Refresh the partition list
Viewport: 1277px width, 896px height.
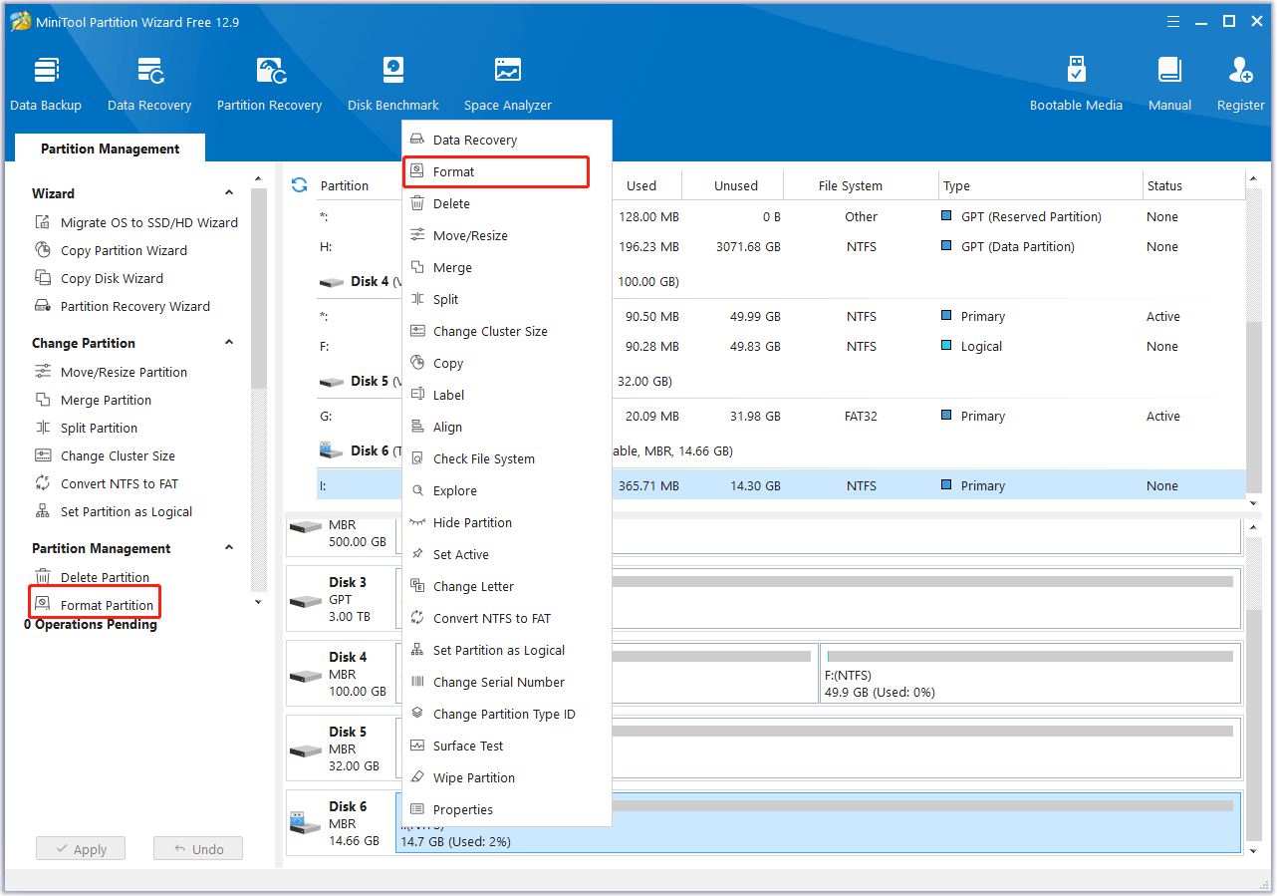pos(300,185)
